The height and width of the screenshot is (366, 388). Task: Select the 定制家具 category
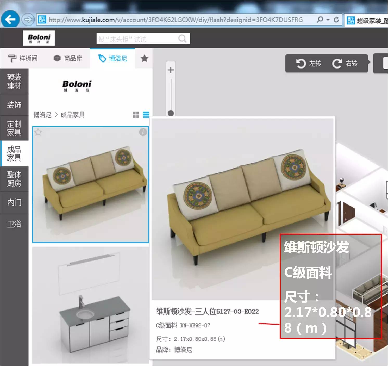click(14, 128)
